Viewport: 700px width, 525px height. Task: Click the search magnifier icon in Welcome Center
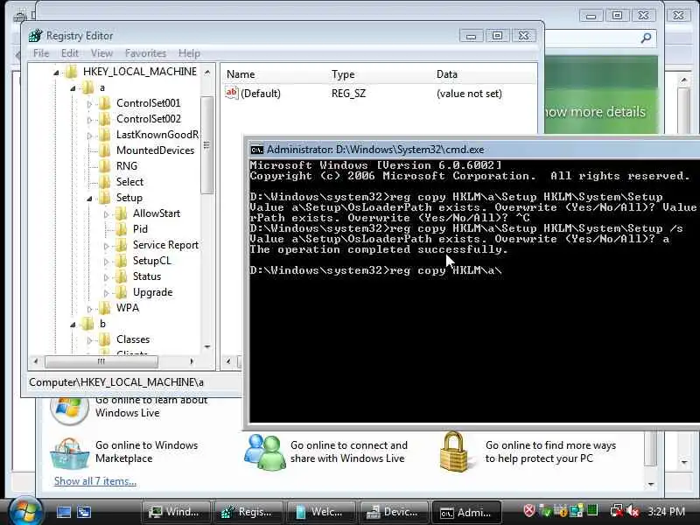646,38
